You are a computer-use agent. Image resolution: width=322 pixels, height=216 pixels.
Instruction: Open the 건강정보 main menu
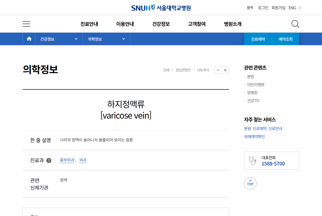[x=161, y=24]
